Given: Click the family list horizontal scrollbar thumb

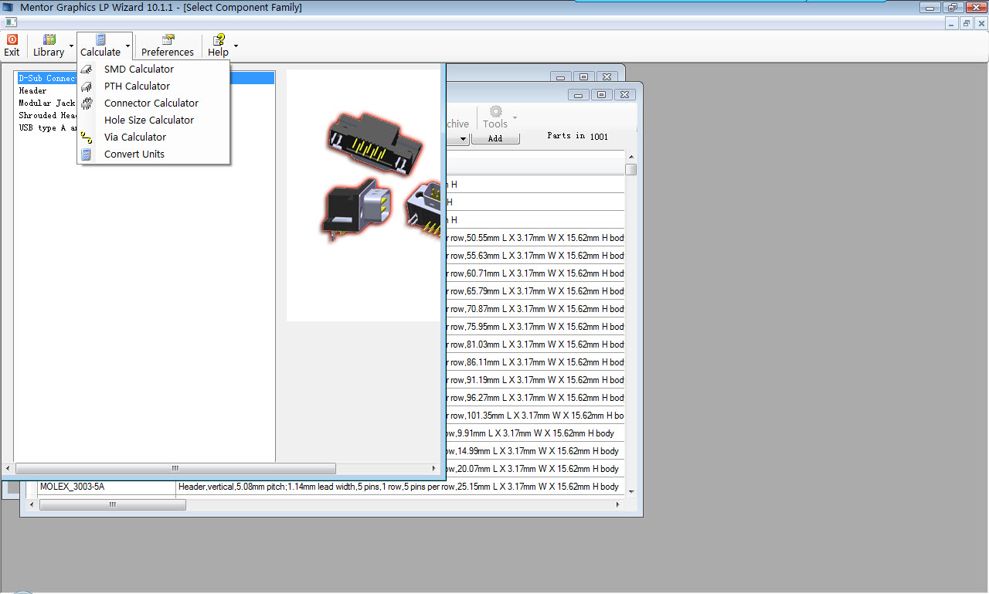Looking at the screenshot, I should point(175,468).
